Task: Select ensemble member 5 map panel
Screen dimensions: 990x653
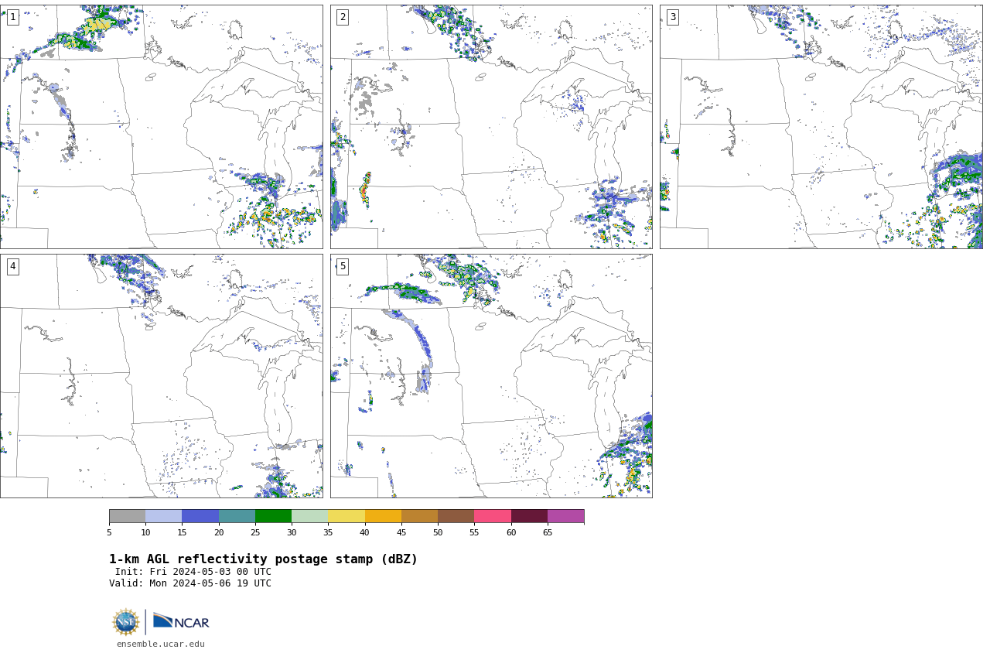Action: (x=491, y=376)
